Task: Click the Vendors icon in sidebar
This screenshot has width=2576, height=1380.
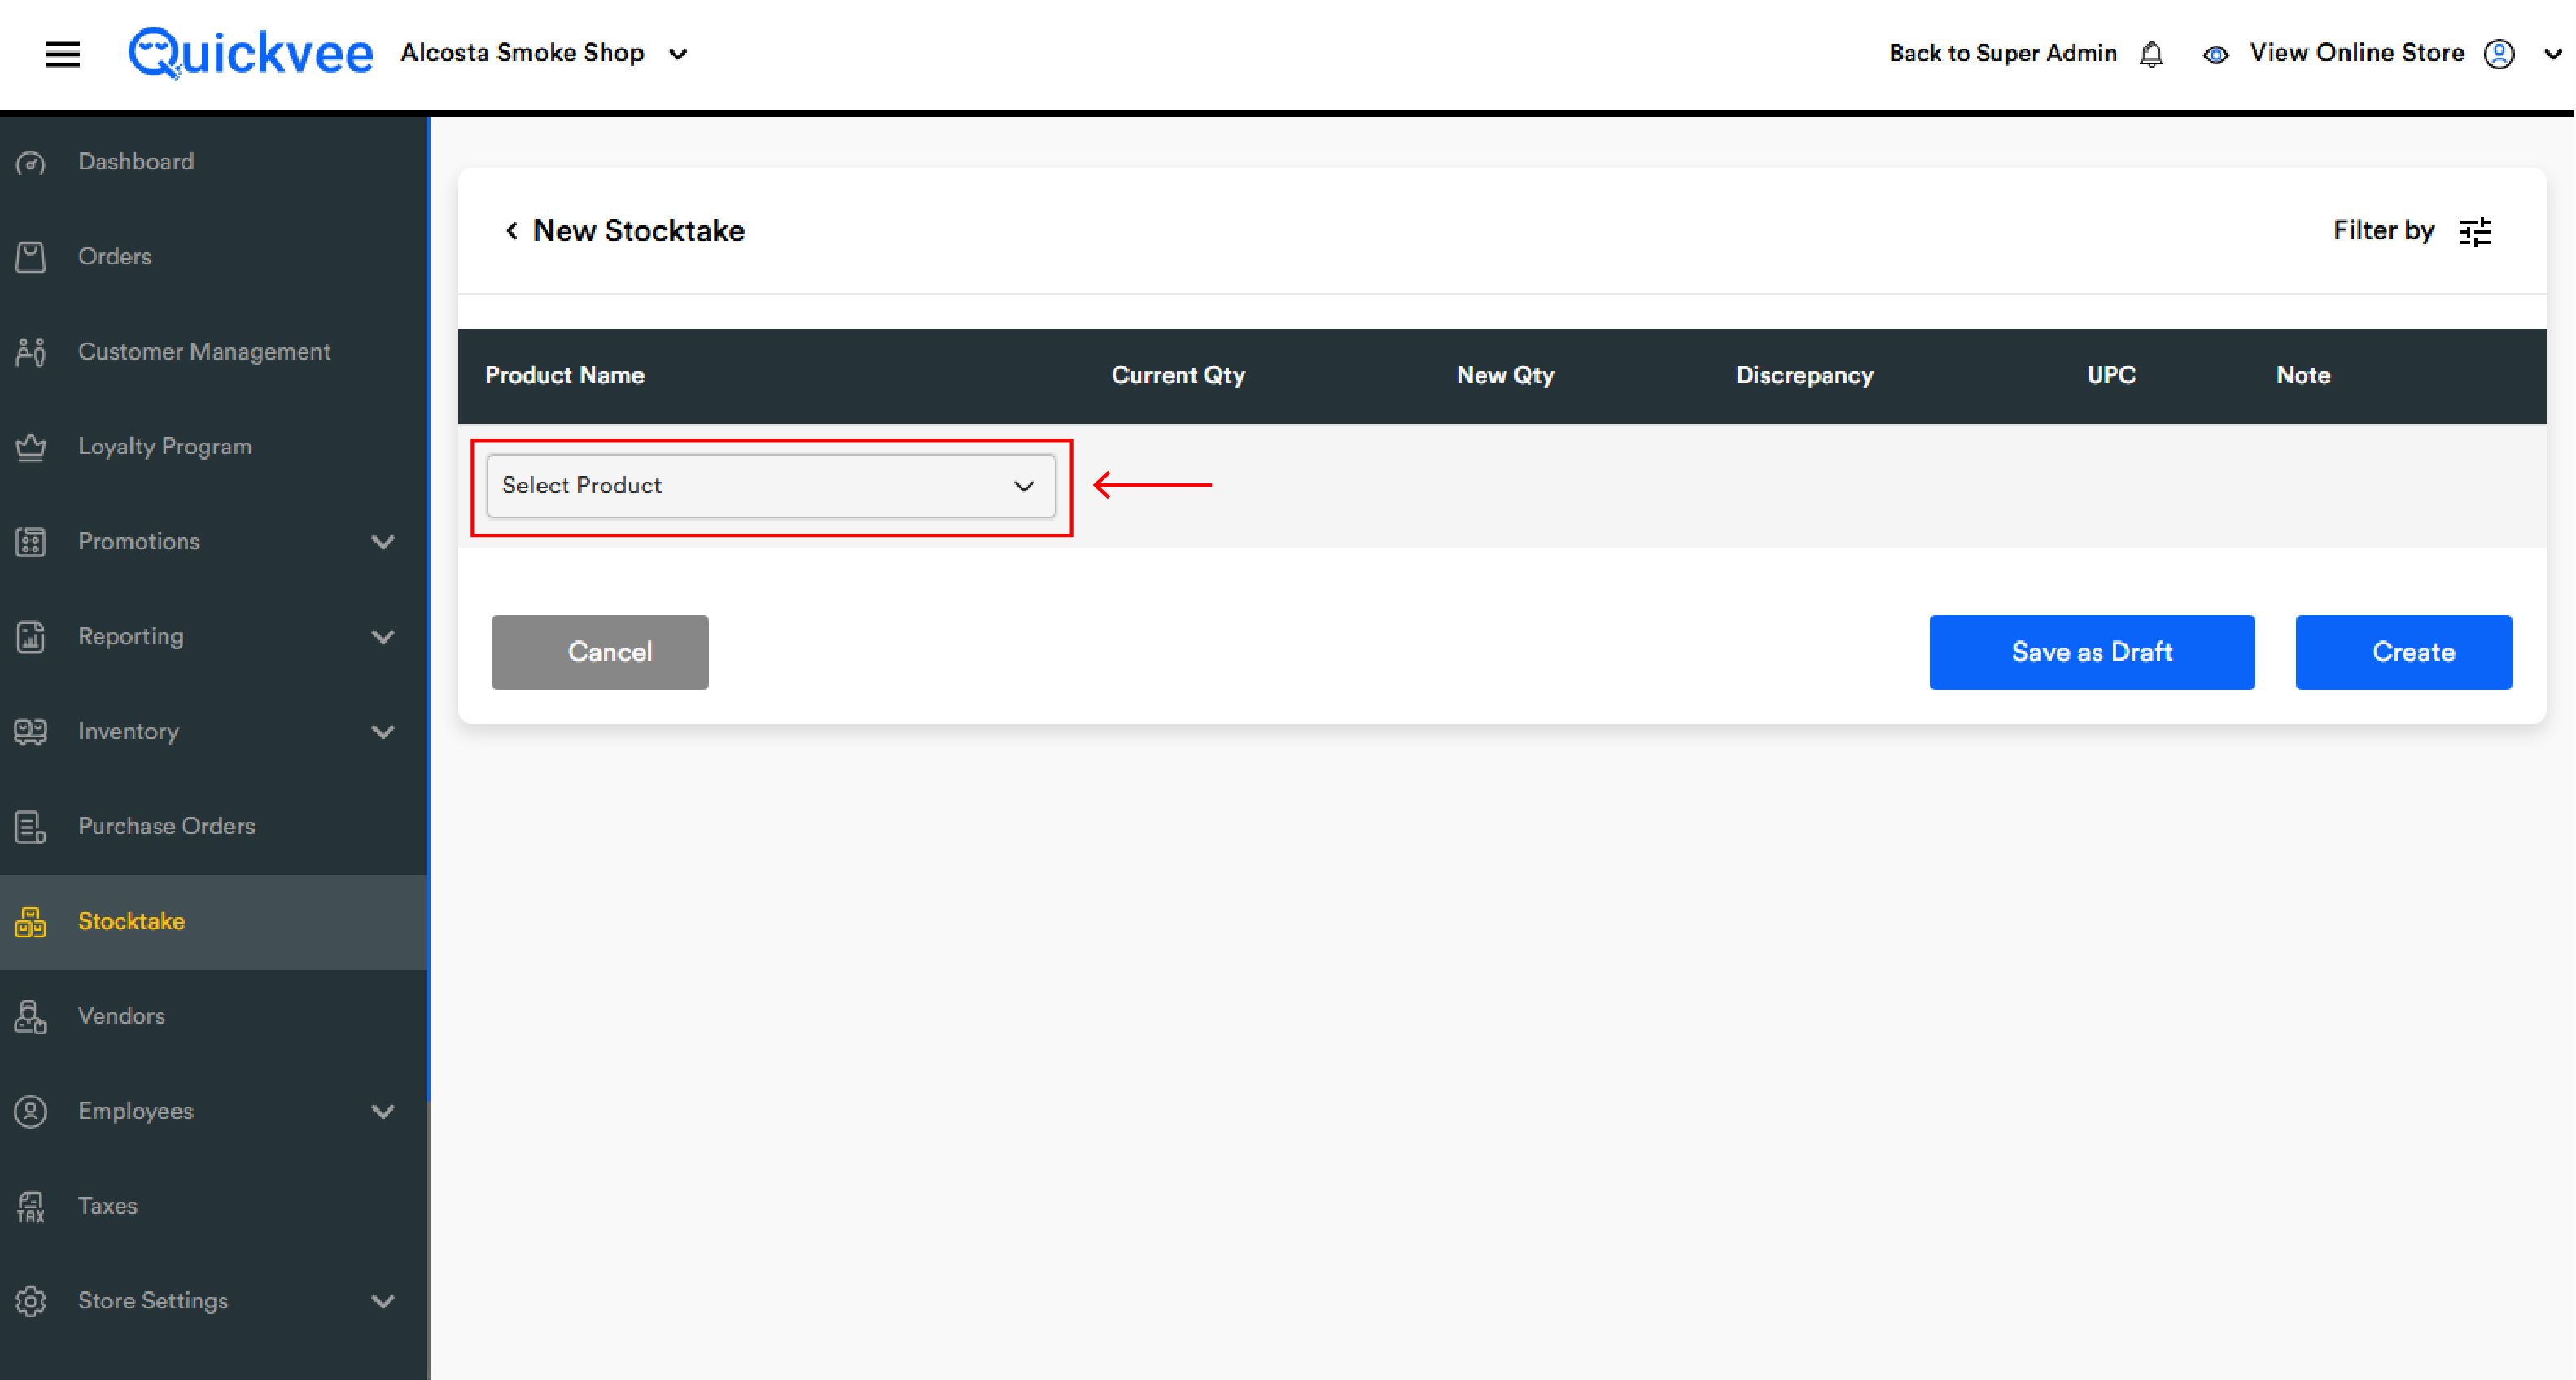Action: (31, 1017)
